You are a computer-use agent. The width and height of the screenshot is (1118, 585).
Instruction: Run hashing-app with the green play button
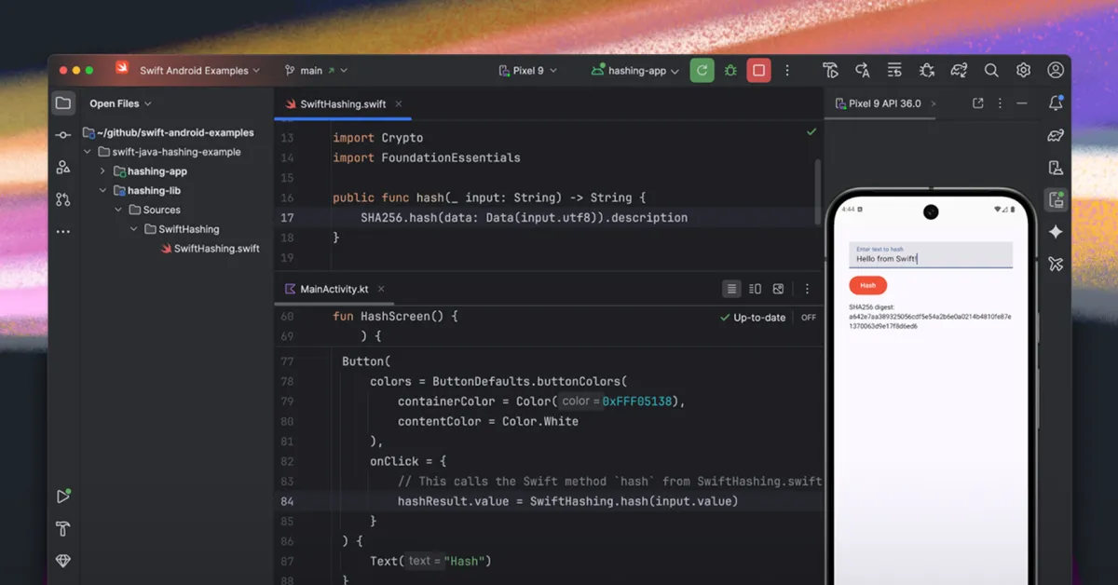click(702, 70)
